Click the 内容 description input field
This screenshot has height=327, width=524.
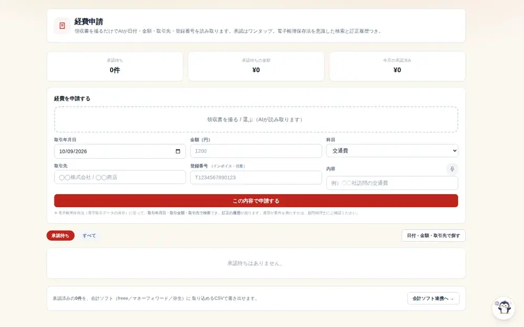click(392, 183)
